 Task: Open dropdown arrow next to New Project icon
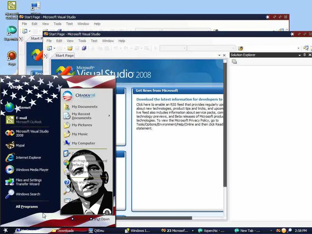point(54,48)
